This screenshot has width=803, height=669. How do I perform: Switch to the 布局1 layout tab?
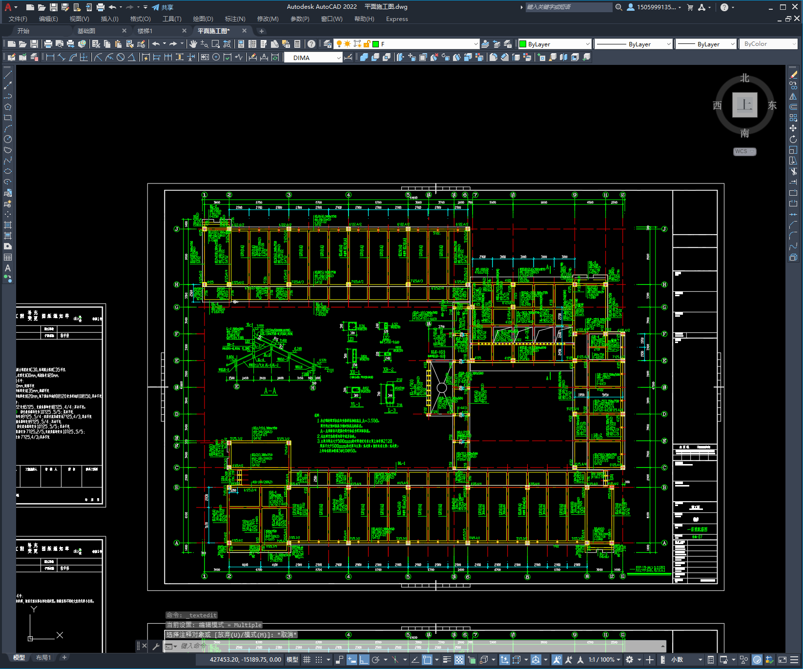click(43, 658)
